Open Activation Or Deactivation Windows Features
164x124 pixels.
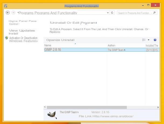[23, 39]
